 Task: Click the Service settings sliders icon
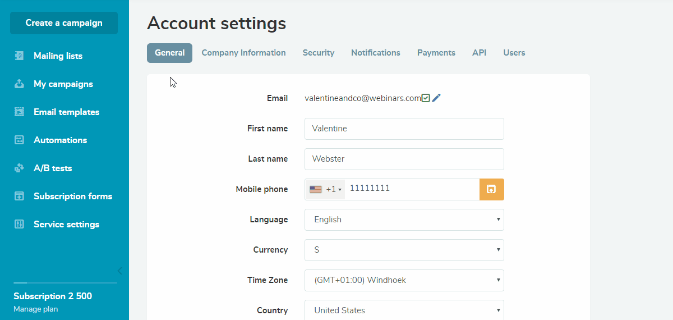pyautogui.click(x=20, y=225)
